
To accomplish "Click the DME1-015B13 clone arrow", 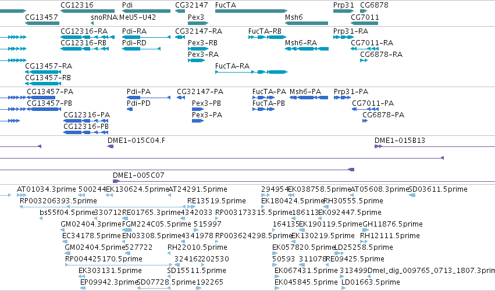I will tap(435, 146).
